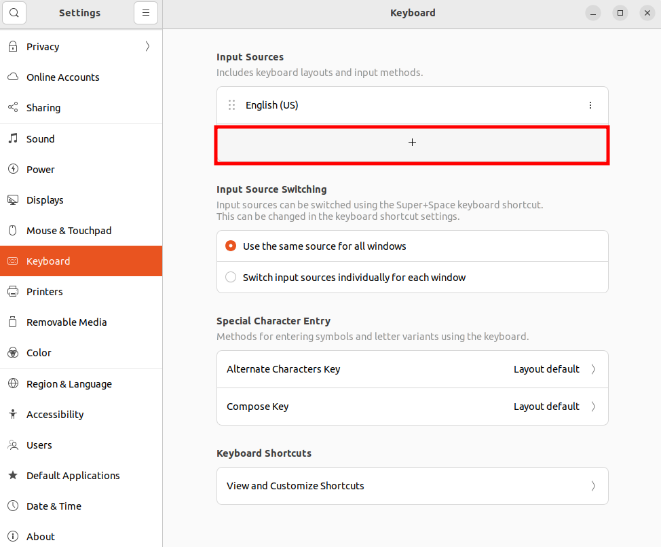
Task: Click the Region & Language globe icon
Action: pos(13,383)
